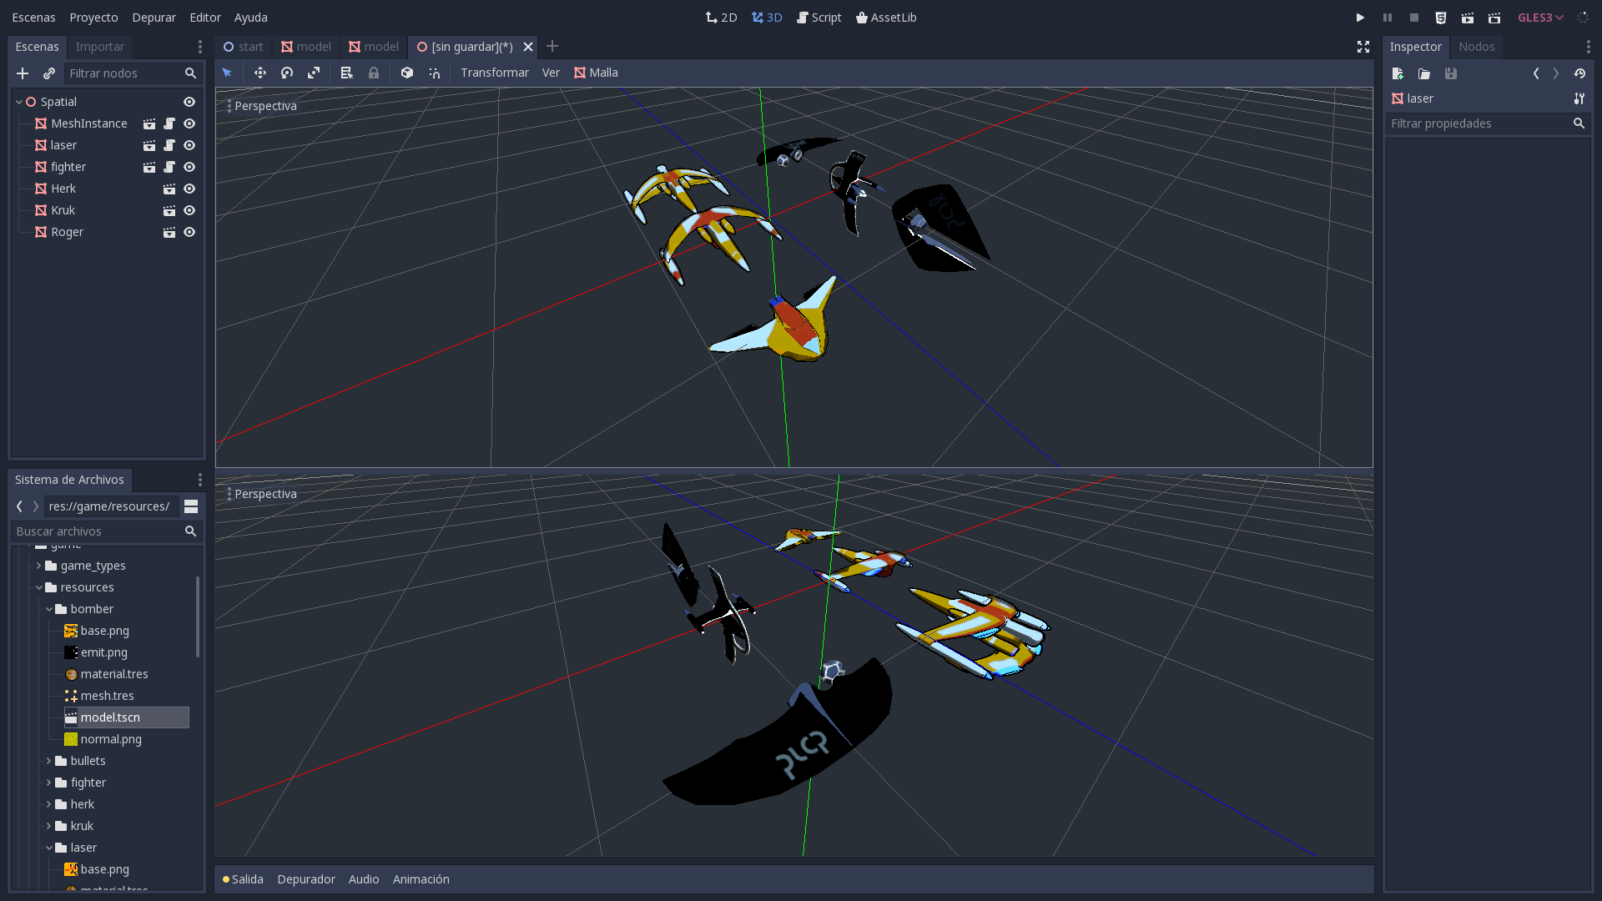1602x901 pixels.
Task: Switch to the 2D workspace
Action: click(x=721, y=18)
